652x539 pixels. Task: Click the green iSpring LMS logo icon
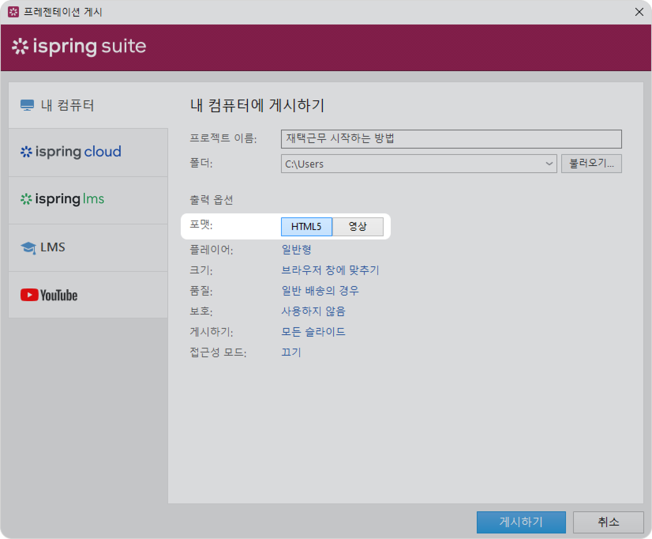click(26, 200)
